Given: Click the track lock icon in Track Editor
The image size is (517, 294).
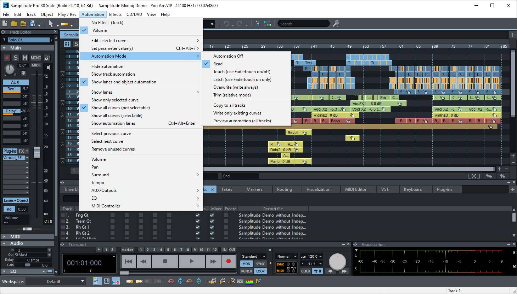Looking at the screenshot, I should pos(47,58).
